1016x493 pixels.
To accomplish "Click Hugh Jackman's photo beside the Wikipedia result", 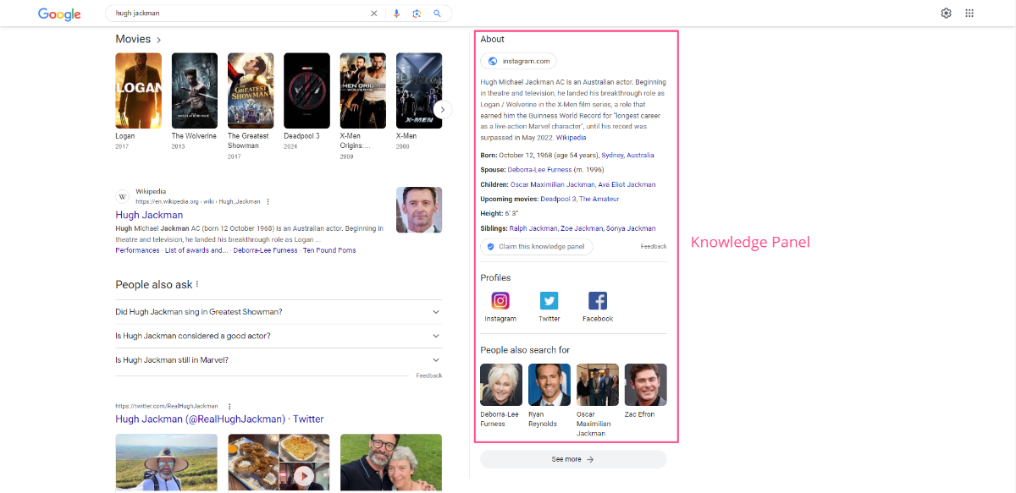I will point(419,210).
